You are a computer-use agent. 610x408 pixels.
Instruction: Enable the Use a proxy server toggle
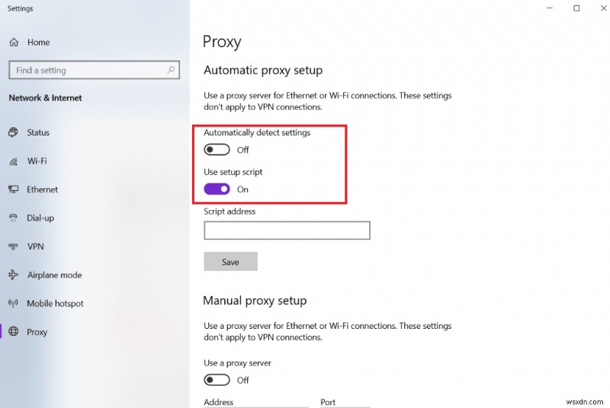click(217, 380)
